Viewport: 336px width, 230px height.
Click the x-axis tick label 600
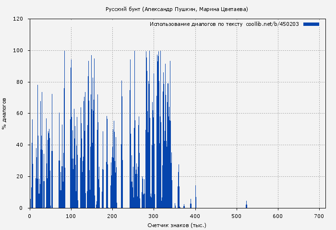pyautogui.click(x=277, y=216)
